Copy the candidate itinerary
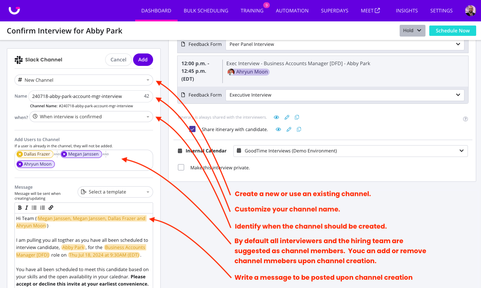Viewport: 481px width, 288px height. point(299,129)
